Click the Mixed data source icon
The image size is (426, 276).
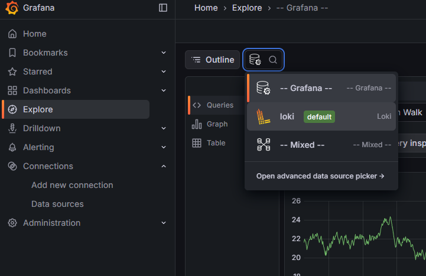pyautogui.click(x=264, y=145)
